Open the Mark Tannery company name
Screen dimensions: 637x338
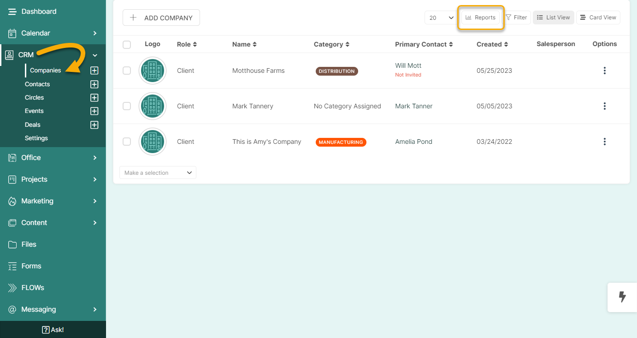pyautogui.click(x=253, y=106)
